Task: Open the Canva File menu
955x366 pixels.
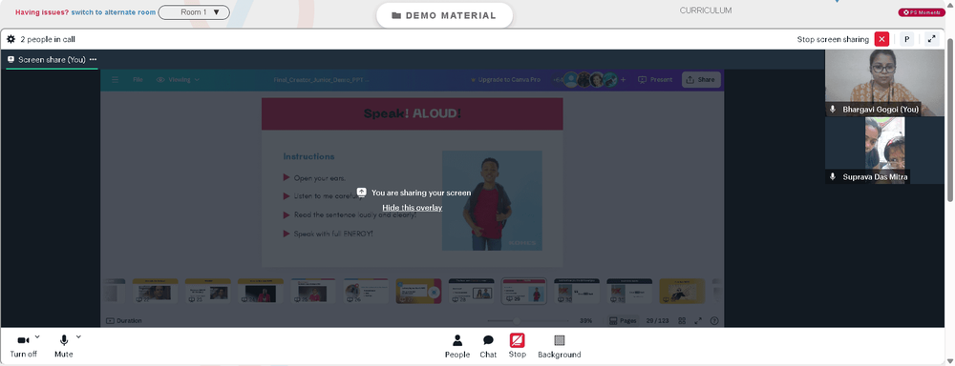Action: pyautogui.click(x=138, y=80)
